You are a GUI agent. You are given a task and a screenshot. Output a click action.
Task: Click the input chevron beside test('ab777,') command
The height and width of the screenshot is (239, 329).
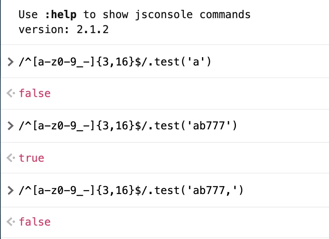tap(10, 190)
